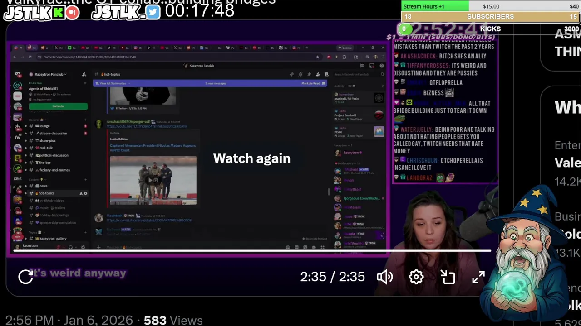This screenshot has height=326, width=581.
Task: Click the Gemini button in browser
Action: [345, 48]
